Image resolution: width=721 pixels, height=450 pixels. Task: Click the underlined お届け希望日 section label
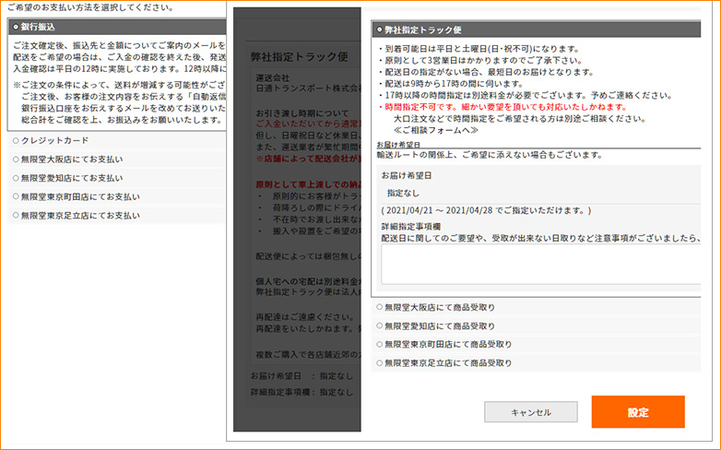tap(398, 145)
